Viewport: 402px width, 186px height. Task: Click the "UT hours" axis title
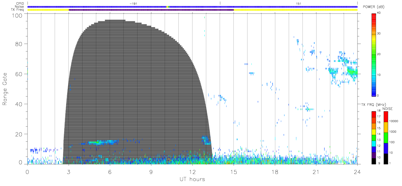(192, 179)
